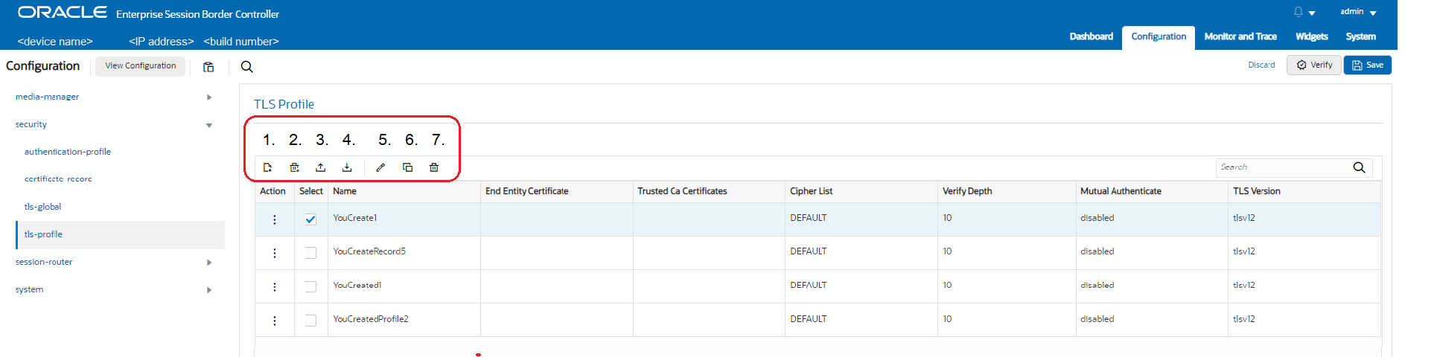This screenshot has height=357, width=1434.
Task: Click the Save button
Action: click(x=1367, y=65)
